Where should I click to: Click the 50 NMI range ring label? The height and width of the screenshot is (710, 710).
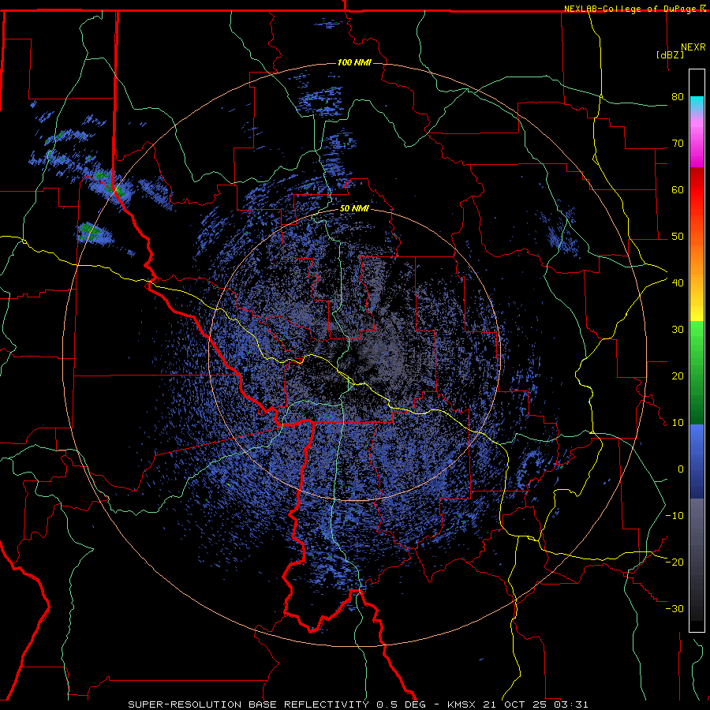coord(354,209)
